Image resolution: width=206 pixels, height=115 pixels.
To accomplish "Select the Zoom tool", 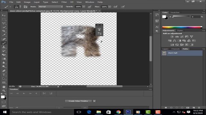I will [4, 91].
